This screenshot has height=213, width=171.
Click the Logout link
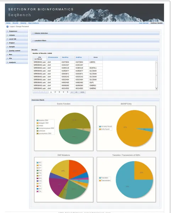(12, 27)
